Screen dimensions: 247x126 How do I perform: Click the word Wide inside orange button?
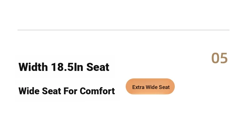pos(152,87)
